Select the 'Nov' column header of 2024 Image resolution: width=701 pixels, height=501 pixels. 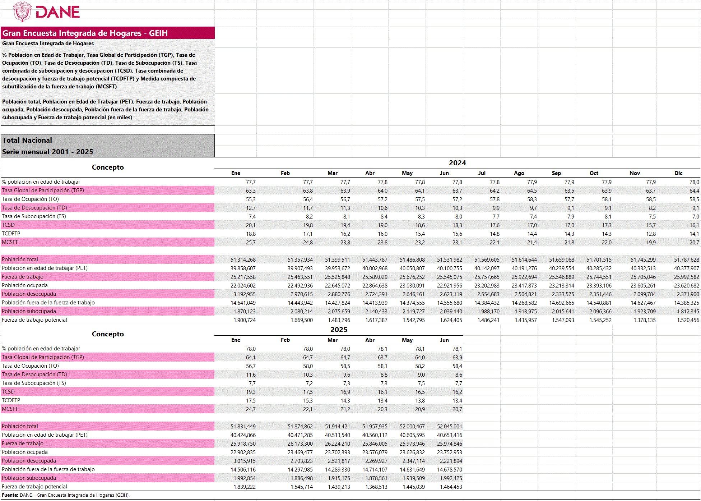635,173
